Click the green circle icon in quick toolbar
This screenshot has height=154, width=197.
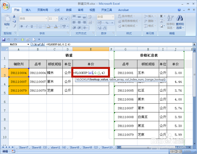[x=22, y=39]
